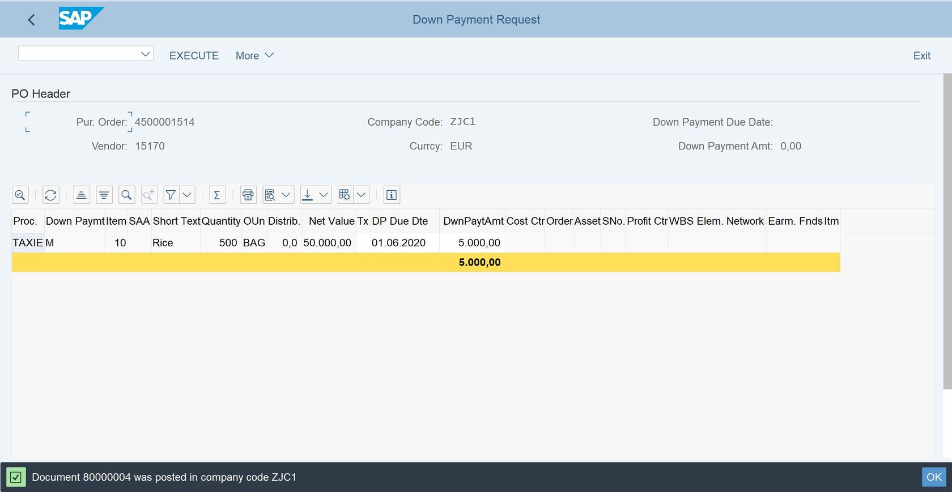Viewport: 952px width, 492px height.
Task: Click the Exit button
Action: pos(922,55)
